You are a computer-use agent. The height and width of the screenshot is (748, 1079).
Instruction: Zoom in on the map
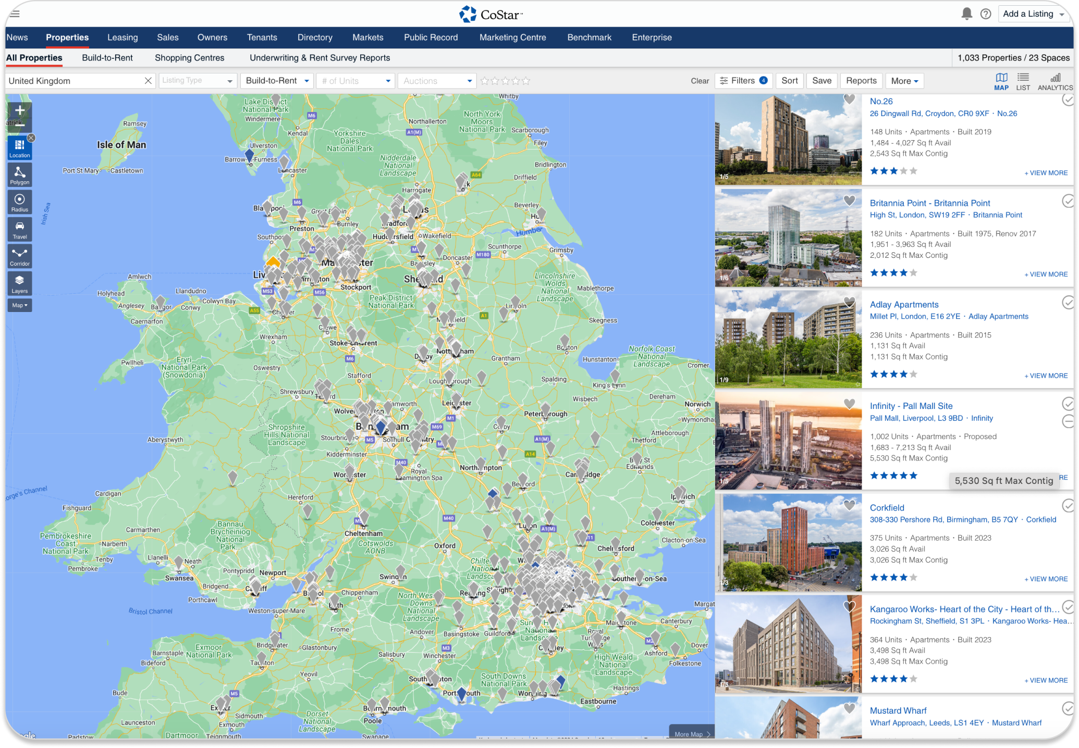pyautogui.click(x=20, y=110)
